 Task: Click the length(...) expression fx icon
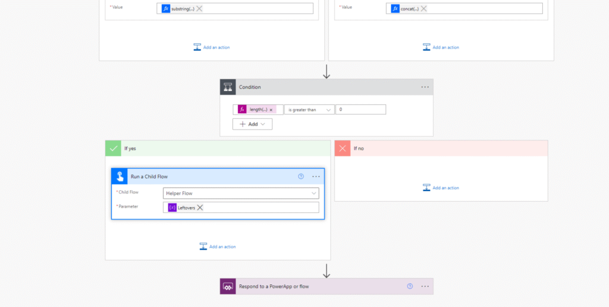point(242,109)
